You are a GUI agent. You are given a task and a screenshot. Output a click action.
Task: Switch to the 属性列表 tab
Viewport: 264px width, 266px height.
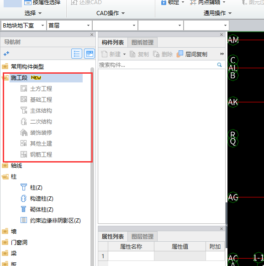tap(113, 237)
